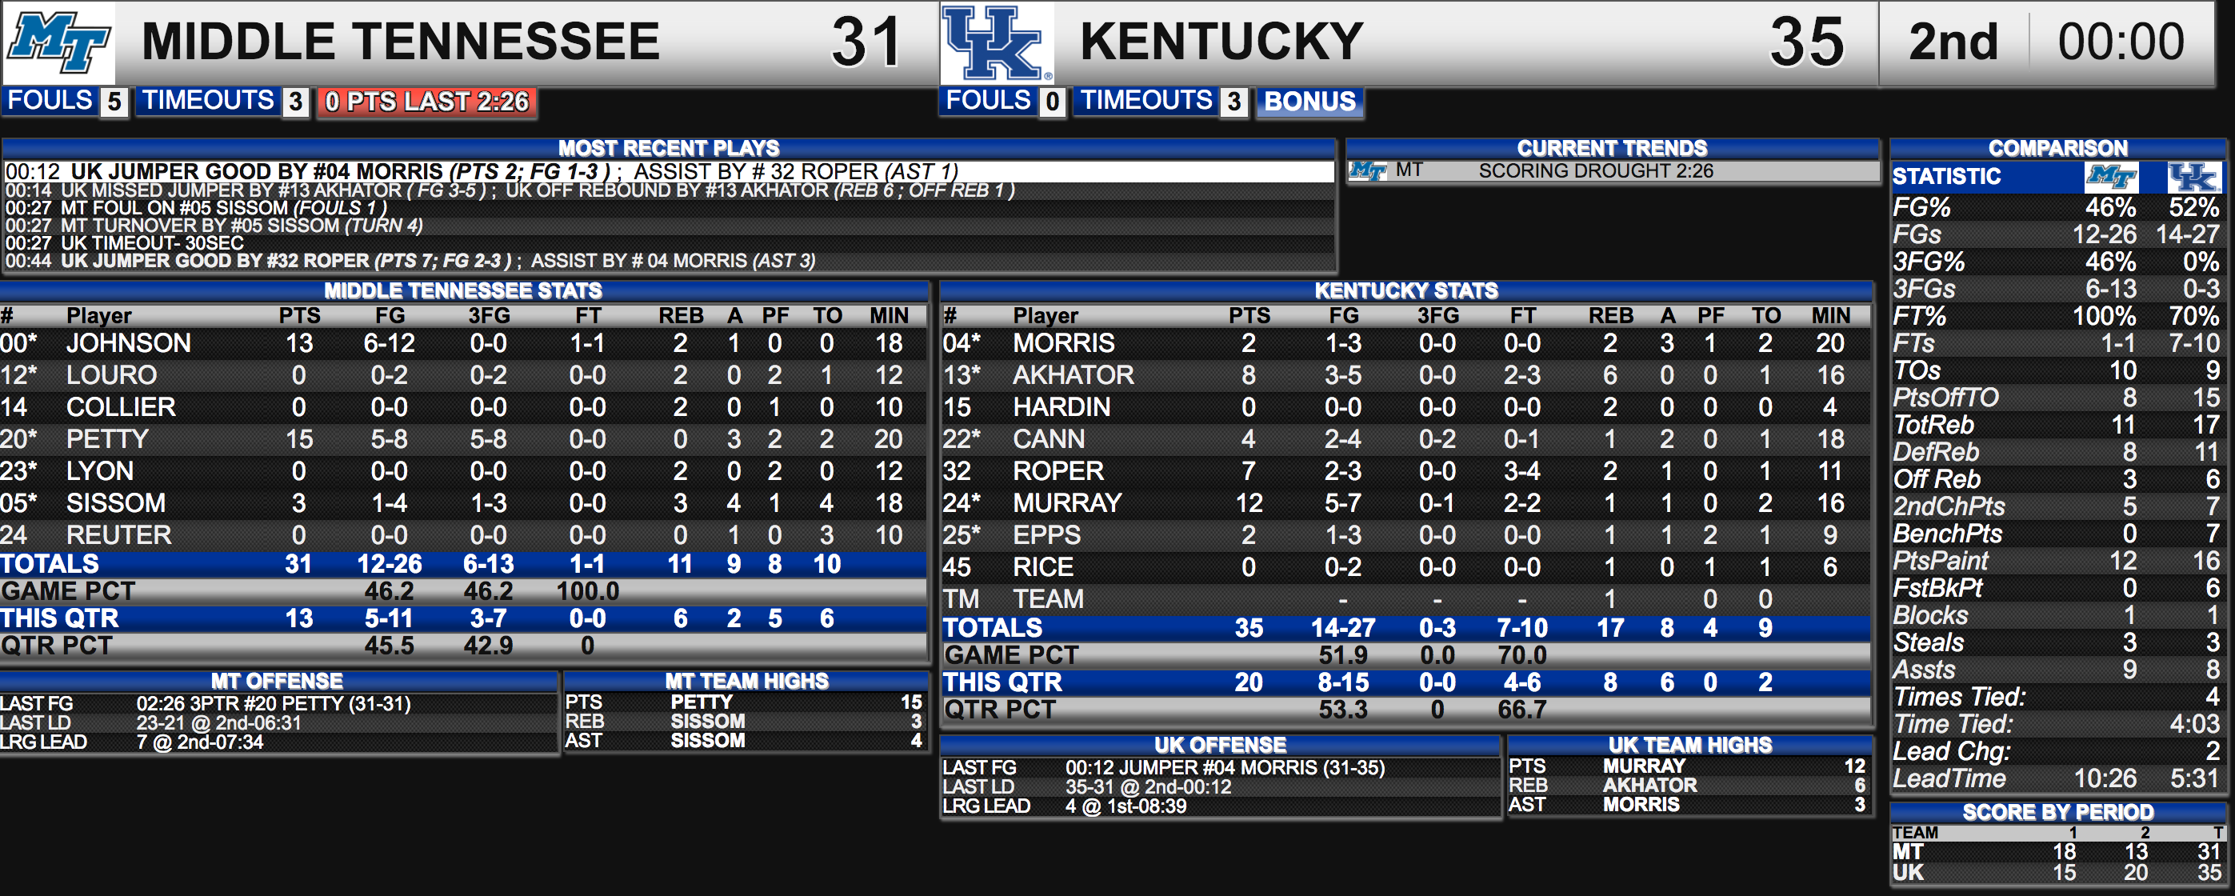2235x896 pixels.
Task: Click the highlighted 00:12 Morris jumper play
Action: 668,172
